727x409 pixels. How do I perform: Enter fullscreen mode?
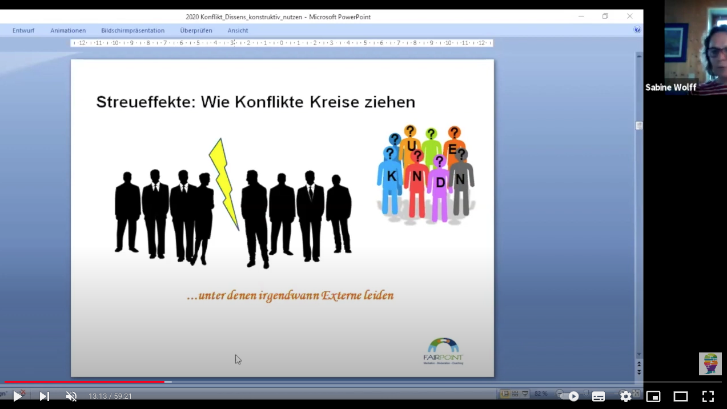click(708, 396)
